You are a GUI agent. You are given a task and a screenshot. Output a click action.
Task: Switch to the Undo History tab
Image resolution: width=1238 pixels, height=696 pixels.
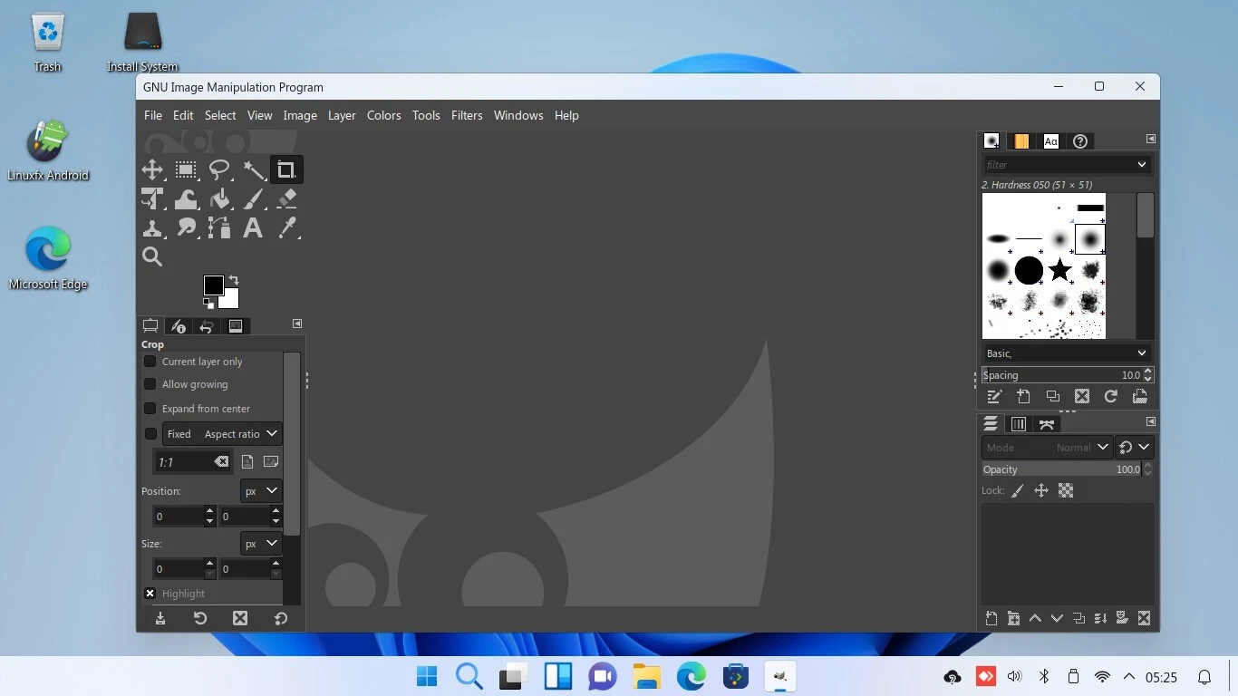pos(207,325)
